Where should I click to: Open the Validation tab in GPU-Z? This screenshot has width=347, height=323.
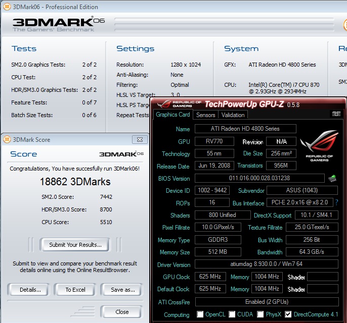point(233,115)
